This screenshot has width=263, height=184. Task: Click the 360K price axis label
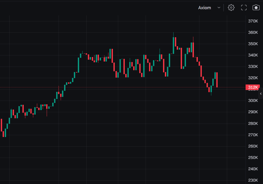point(253,32)
